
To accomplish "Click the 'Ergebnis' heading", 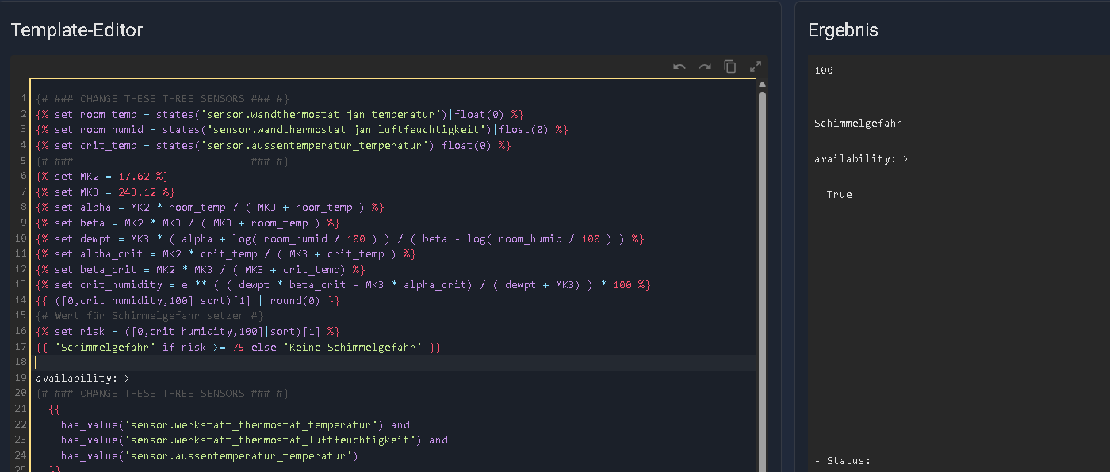I will (843, 30).
